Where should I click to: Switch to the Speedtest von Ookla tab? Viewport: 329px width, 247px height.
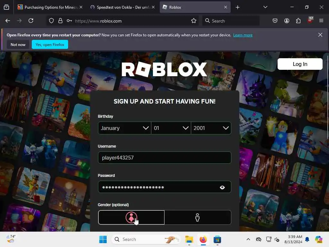coord(123,7)
